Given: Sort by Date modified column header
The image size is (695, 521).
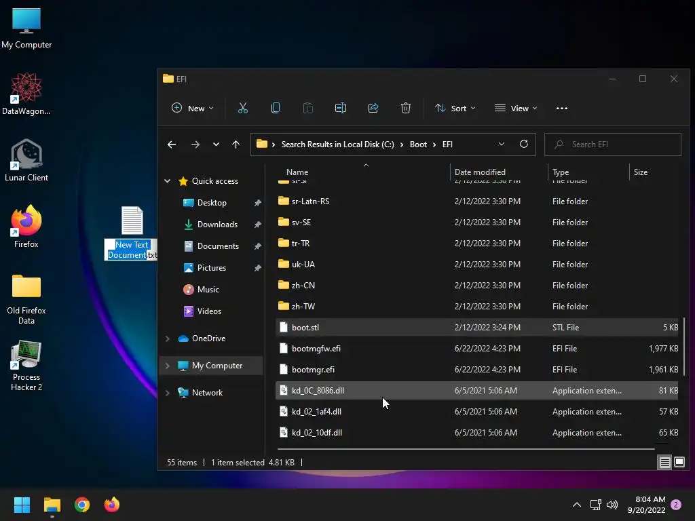Looking at the screenshot, I should click(x=480, y=172).
